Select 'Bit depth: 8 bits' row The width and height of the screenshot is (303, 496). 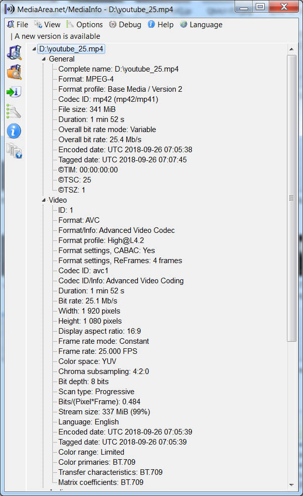coord(84,382)
